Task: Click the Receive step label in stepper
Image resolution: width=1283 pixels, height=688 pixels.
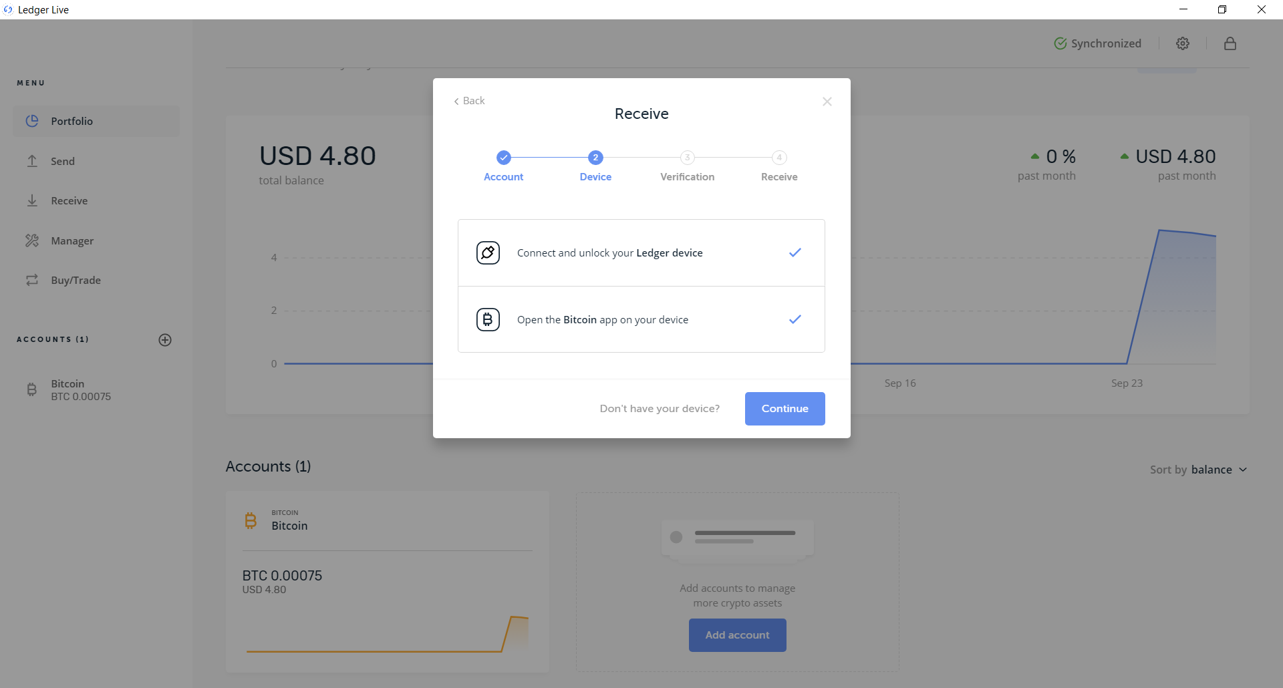Action: (779, 177)
